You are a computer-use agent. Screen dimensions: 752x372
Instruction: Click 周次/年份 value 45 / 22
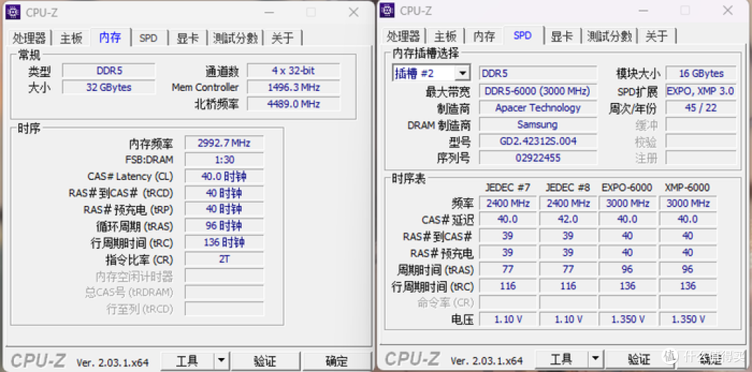coord(700,108)
